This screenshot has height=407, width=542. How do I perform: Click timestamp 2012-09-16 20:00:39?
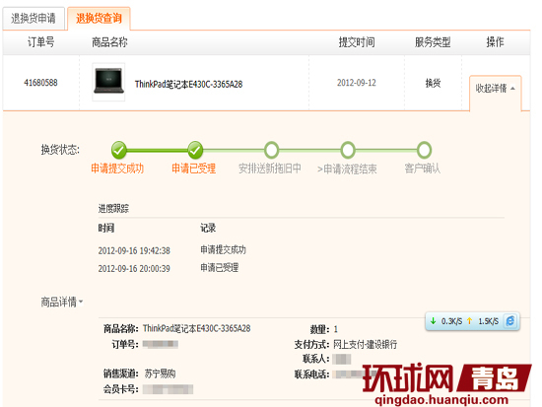134,269
